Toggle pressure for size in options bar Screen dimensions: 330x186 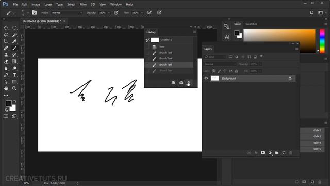pyautogui.click(x=159, y=13)
